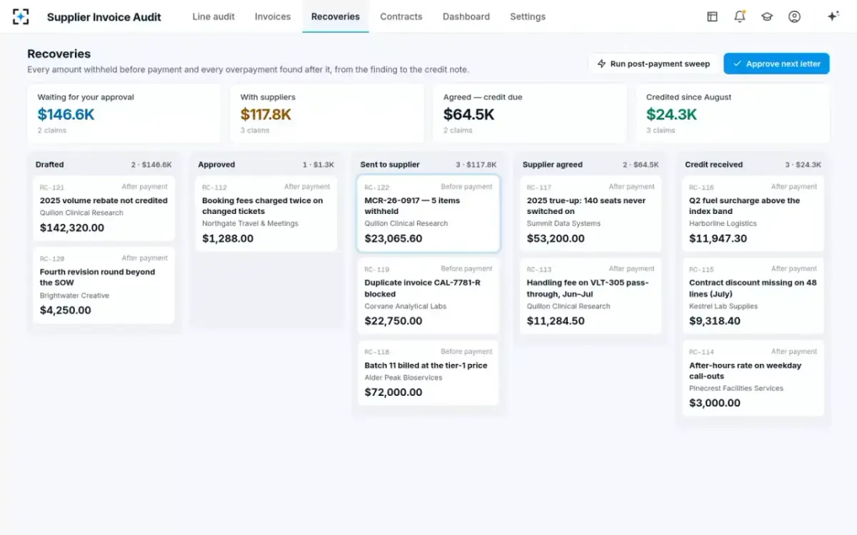
Task: Open Batch 11 billed at tier-1 price card
Action: click(428, 373)
